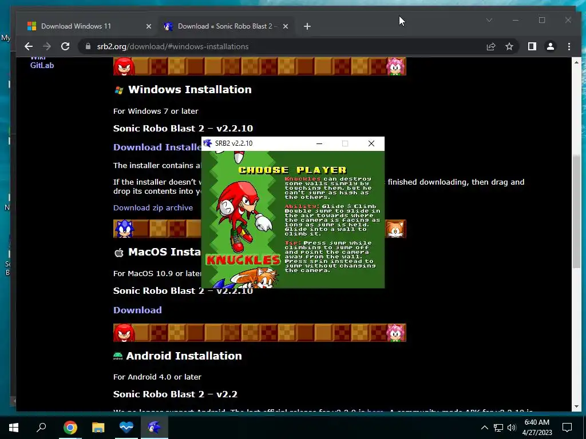Click Download zip archive link

(153, 208)
